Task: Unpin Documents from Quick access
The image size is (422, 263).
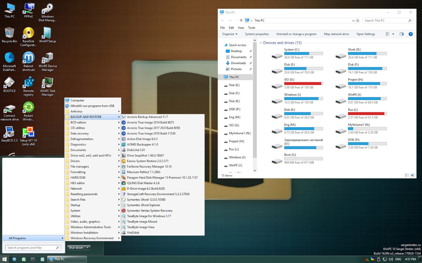Action: (x=251, y=57)
